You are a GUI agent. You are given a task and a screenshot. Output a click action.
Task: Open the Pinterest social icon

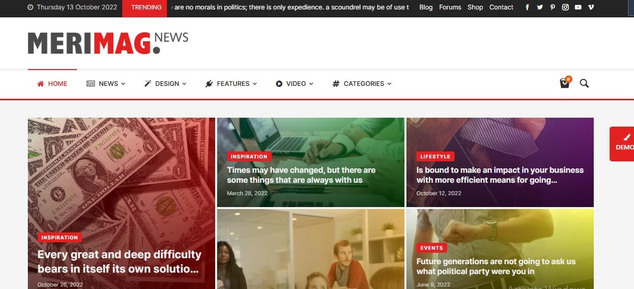pos(553,7)
